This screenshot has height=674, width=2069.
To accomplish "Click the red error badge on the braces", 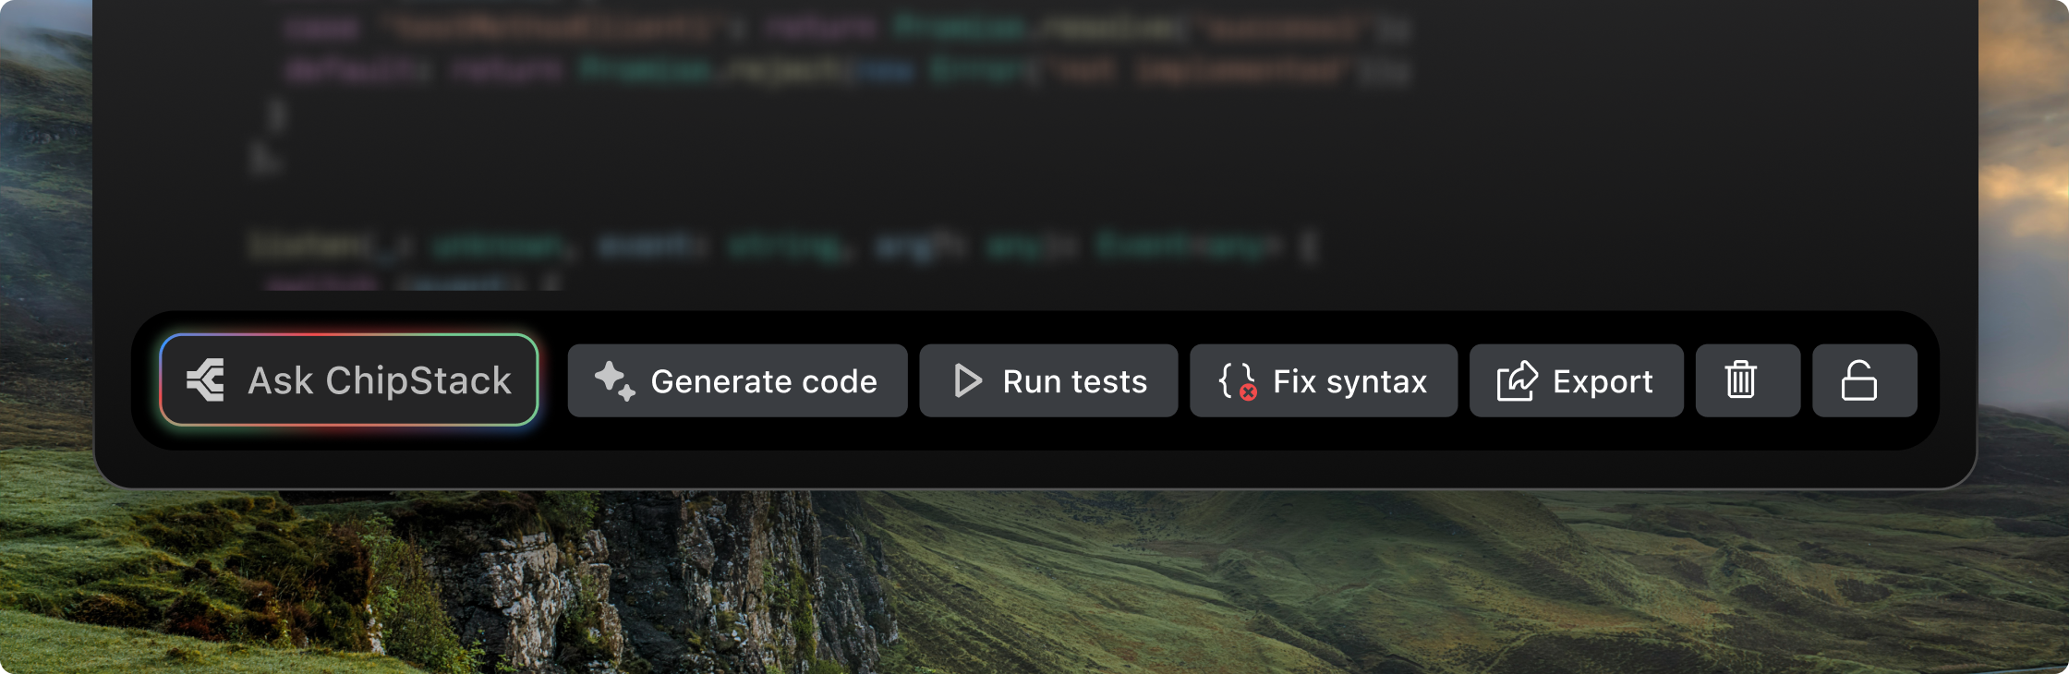I will coord(1248,392).
